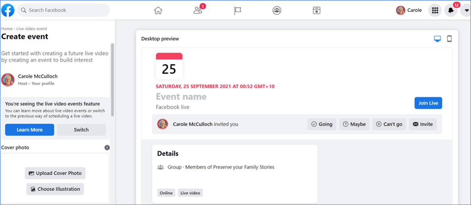Viewport: 471px width, 205px height.
Task: Follow the Home breadcrumb link
Action: coord(7,29)
